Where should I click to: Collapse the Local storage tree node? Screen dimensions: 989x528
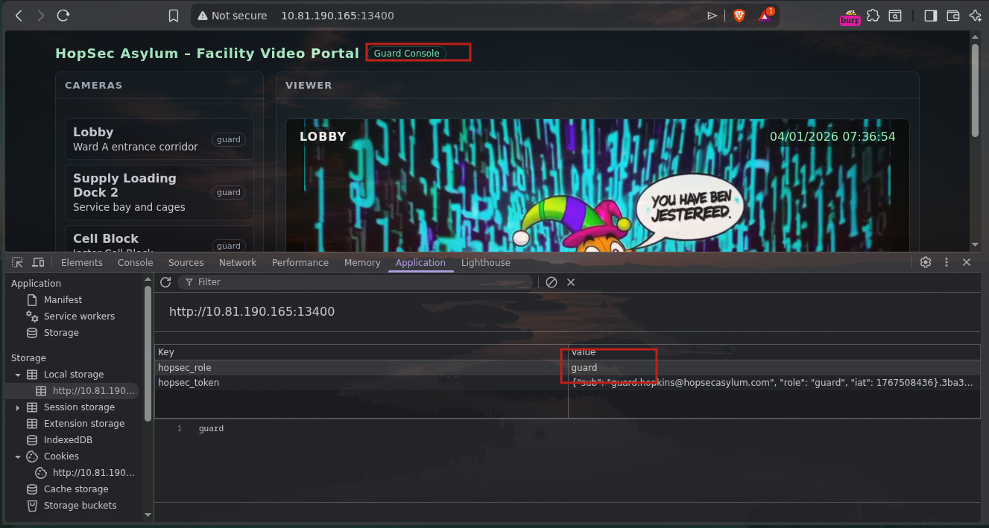coord(18,375)
